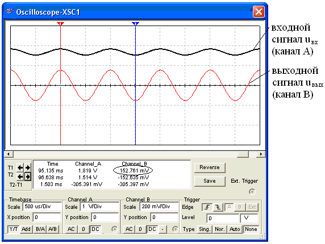This screenshot has width=325, height=244.
Task: Select A/B display mode
Action: (52, 229)
